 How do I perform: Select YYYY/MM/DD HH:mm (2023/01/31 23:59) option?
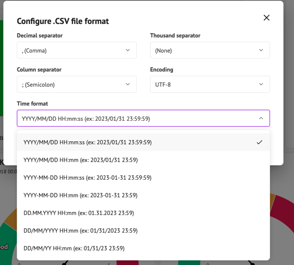(x=144, y=160)
